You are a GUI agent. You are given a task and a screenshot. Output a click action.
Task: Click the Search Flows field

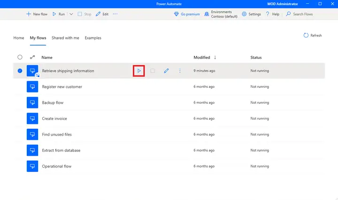[299, 14]
